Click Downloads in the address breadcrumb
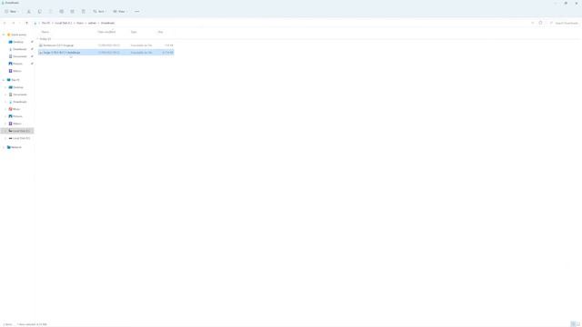This screenshot has width=582, height=327. tap(107, 23)
